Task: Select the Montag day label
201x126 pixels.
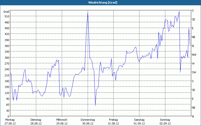Action: tap(10, 120)
